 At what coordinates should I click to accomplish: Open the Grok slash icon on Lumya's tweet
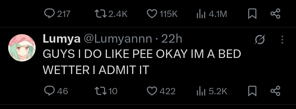(x=260, y=40)
